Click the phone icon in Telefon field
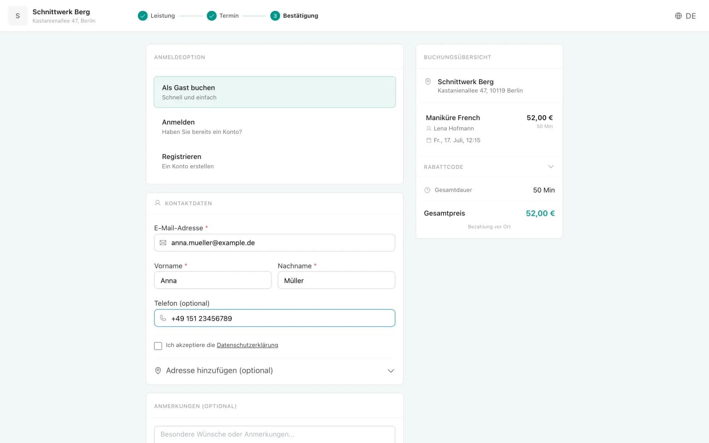This screenshot has height=443, width=709. click(x=163, y=318)
